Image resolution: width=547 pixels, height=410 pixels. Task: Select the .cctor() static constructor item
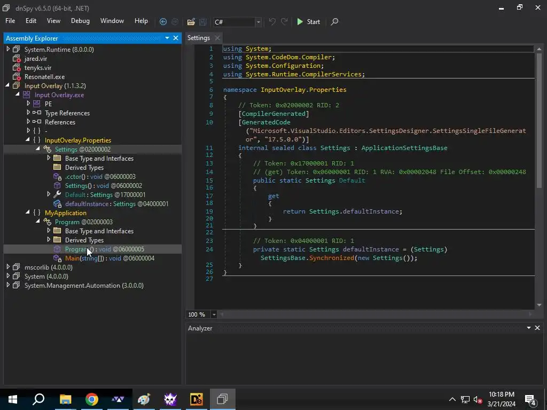tap(100, 176)
